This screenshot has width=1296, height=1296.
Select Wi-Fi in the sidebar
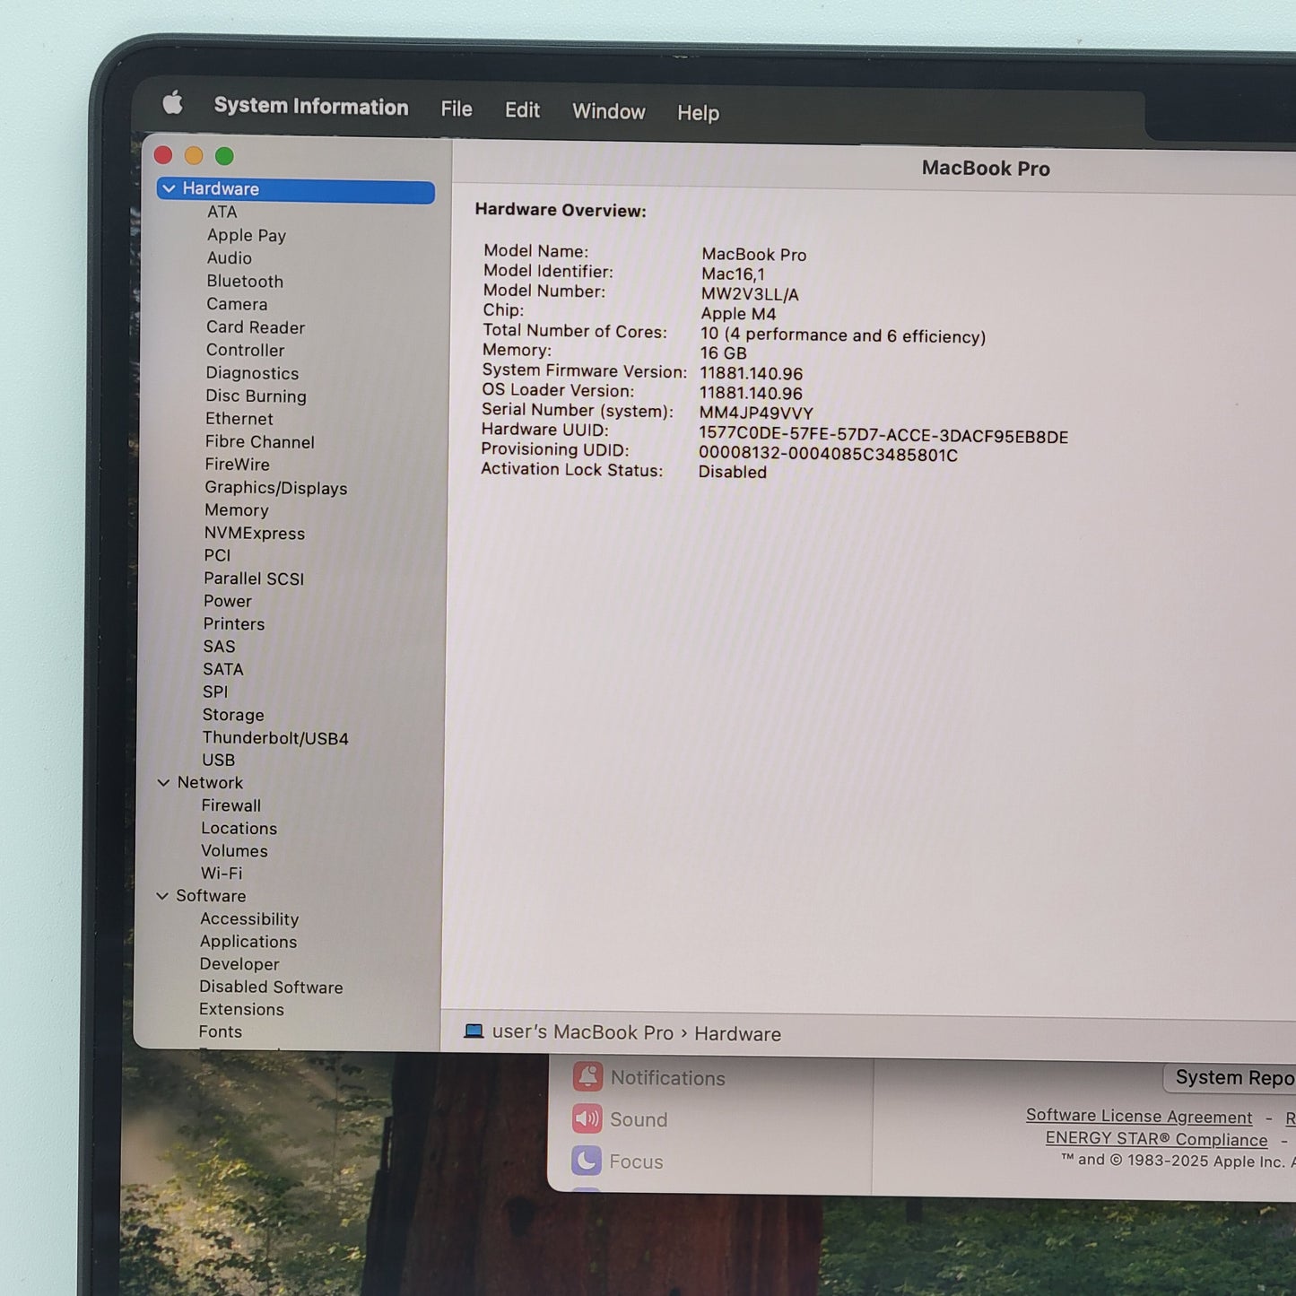(x=222, y=873)
